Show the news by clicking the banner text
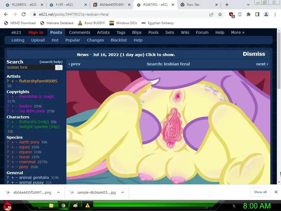This screenshot has height=211, width=281. coord(126,55)
